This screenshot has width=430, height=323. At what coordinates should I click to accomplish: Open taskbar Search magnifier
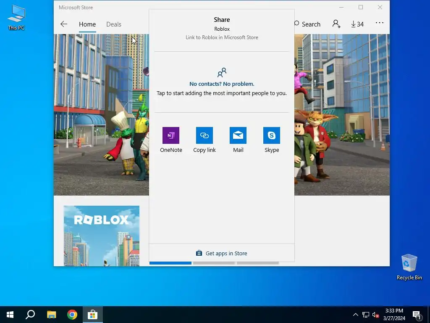point(30,315)
